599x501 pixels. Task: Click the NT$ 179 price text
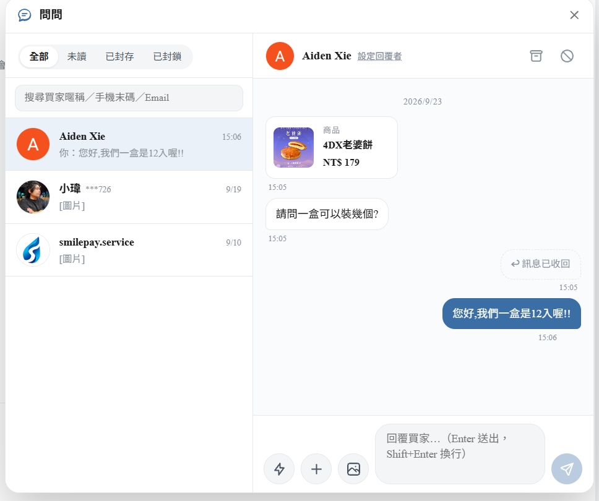point(341,162)
